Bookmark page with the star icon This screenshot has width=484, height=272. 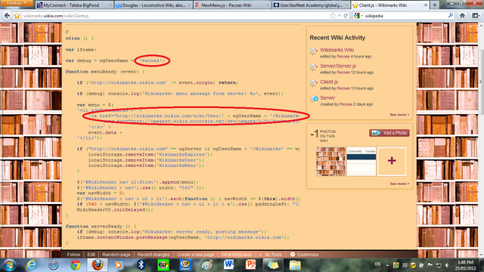coord(333,16)
